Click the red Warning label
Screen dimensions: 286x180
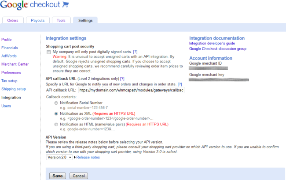point(60,56)
